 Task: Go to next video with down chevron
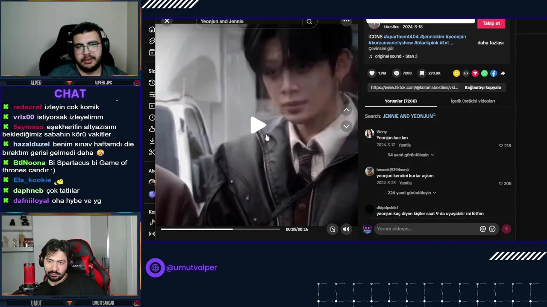coord(347,126)
